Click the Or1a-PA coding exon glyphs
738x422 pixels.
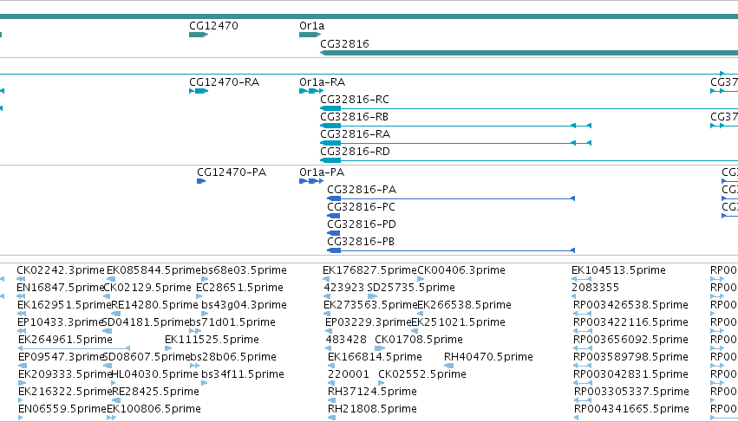coord(311,181)
